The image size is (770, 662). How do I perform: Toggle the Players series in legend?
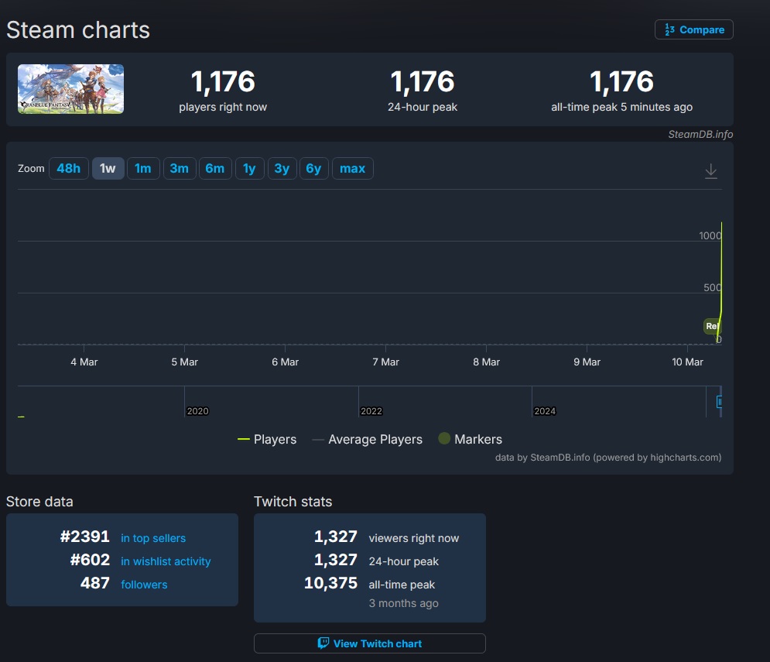click(267, 439)
